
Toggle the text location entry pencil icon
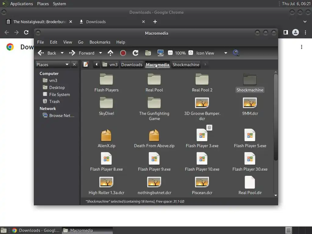[86, 65]
